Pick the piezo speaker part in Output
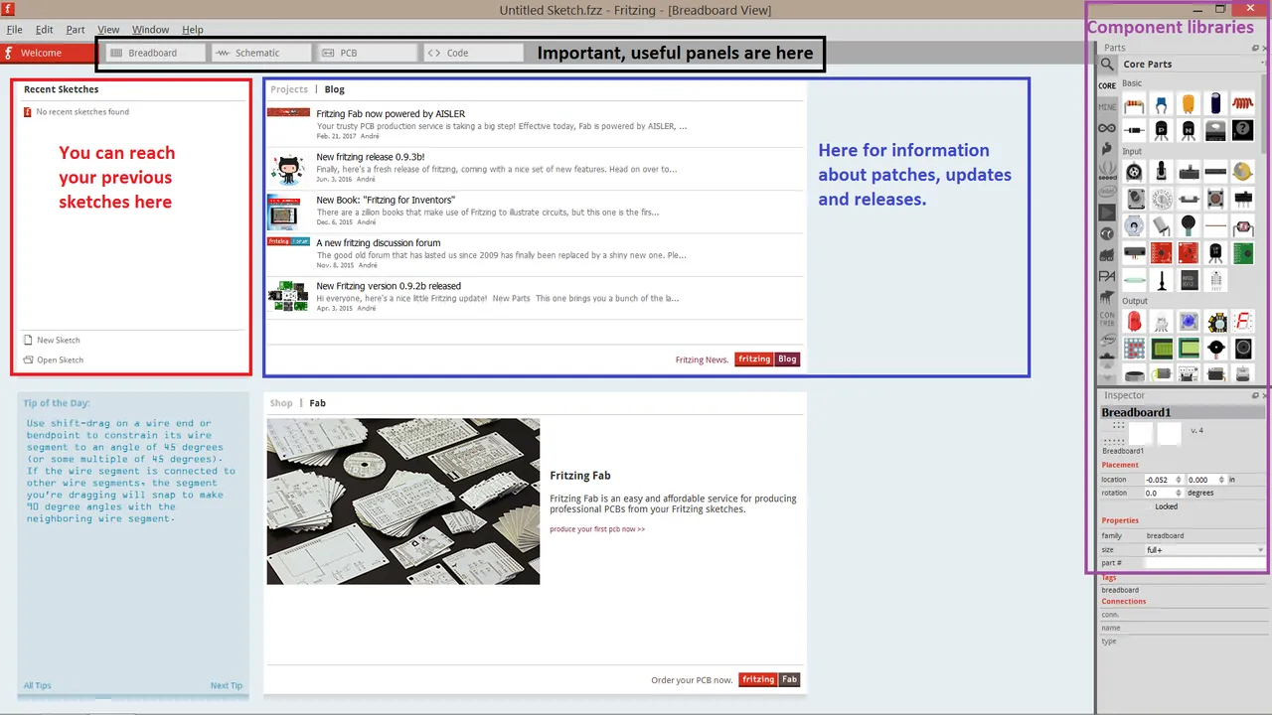Viewport: 1272px width, 715px height. (1215, 349)
